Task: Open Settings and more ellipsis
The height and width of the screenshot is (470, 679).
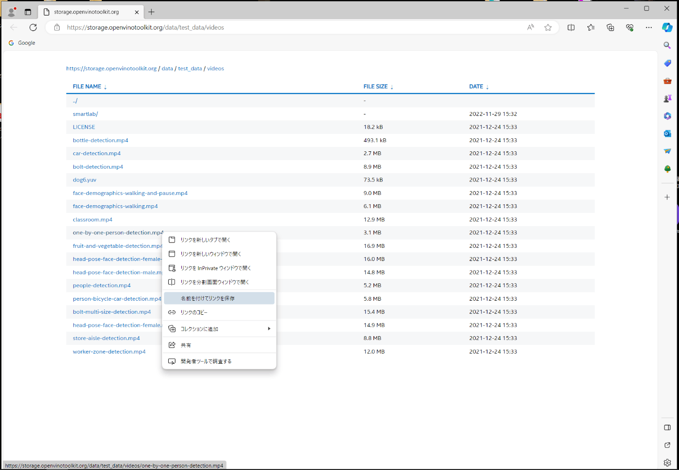Action: click(649, 27)
